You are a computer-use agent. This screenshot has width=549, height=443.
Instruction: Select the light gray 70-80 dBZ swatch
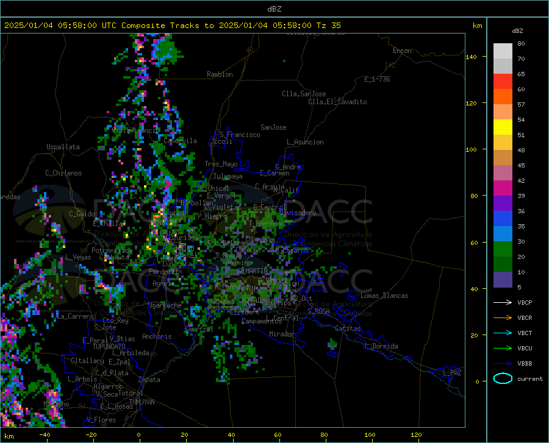[503, 51]
